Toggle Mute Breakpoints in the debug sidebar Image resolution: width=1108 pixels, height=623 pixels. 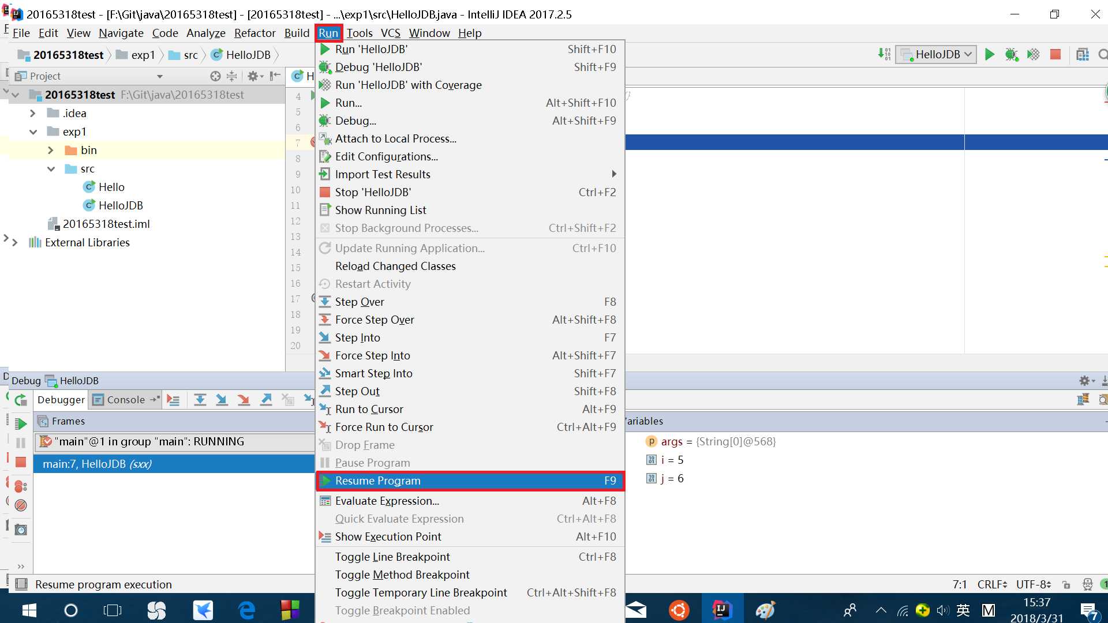click(20, 505)
